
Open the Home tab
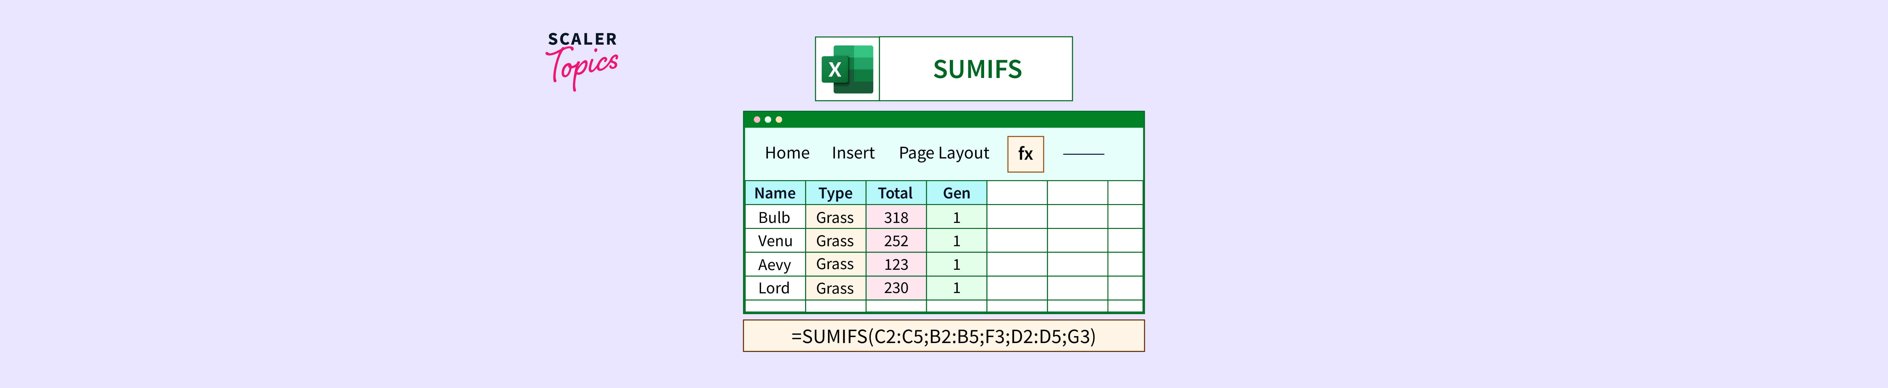click(x=787, y=153)
